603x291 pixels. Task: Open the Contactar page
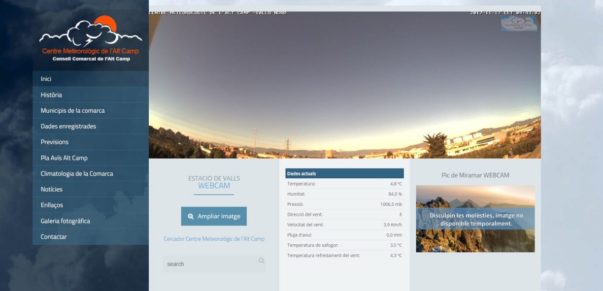pos(54,237)
